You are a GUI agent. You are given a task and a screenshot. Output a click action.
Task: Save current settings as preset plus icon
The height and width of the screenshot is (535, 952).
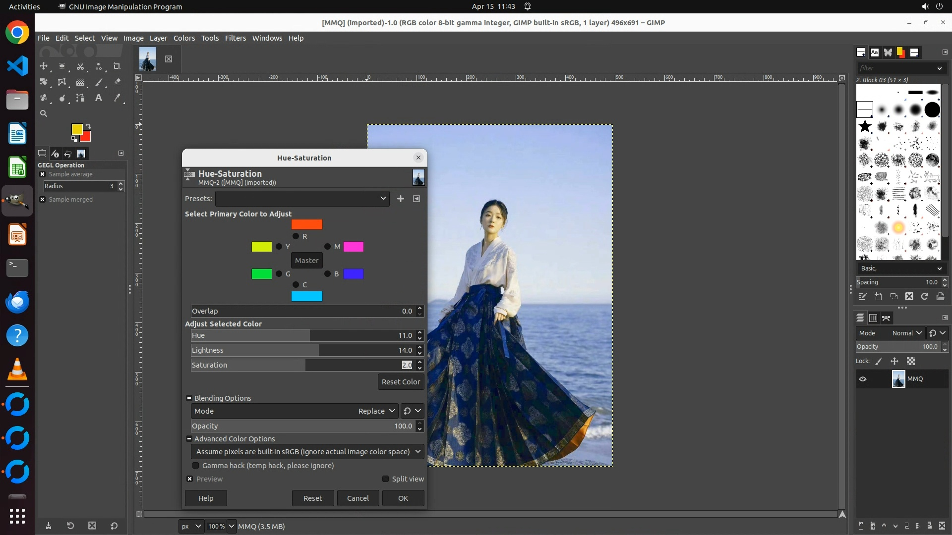click(401, 199)
